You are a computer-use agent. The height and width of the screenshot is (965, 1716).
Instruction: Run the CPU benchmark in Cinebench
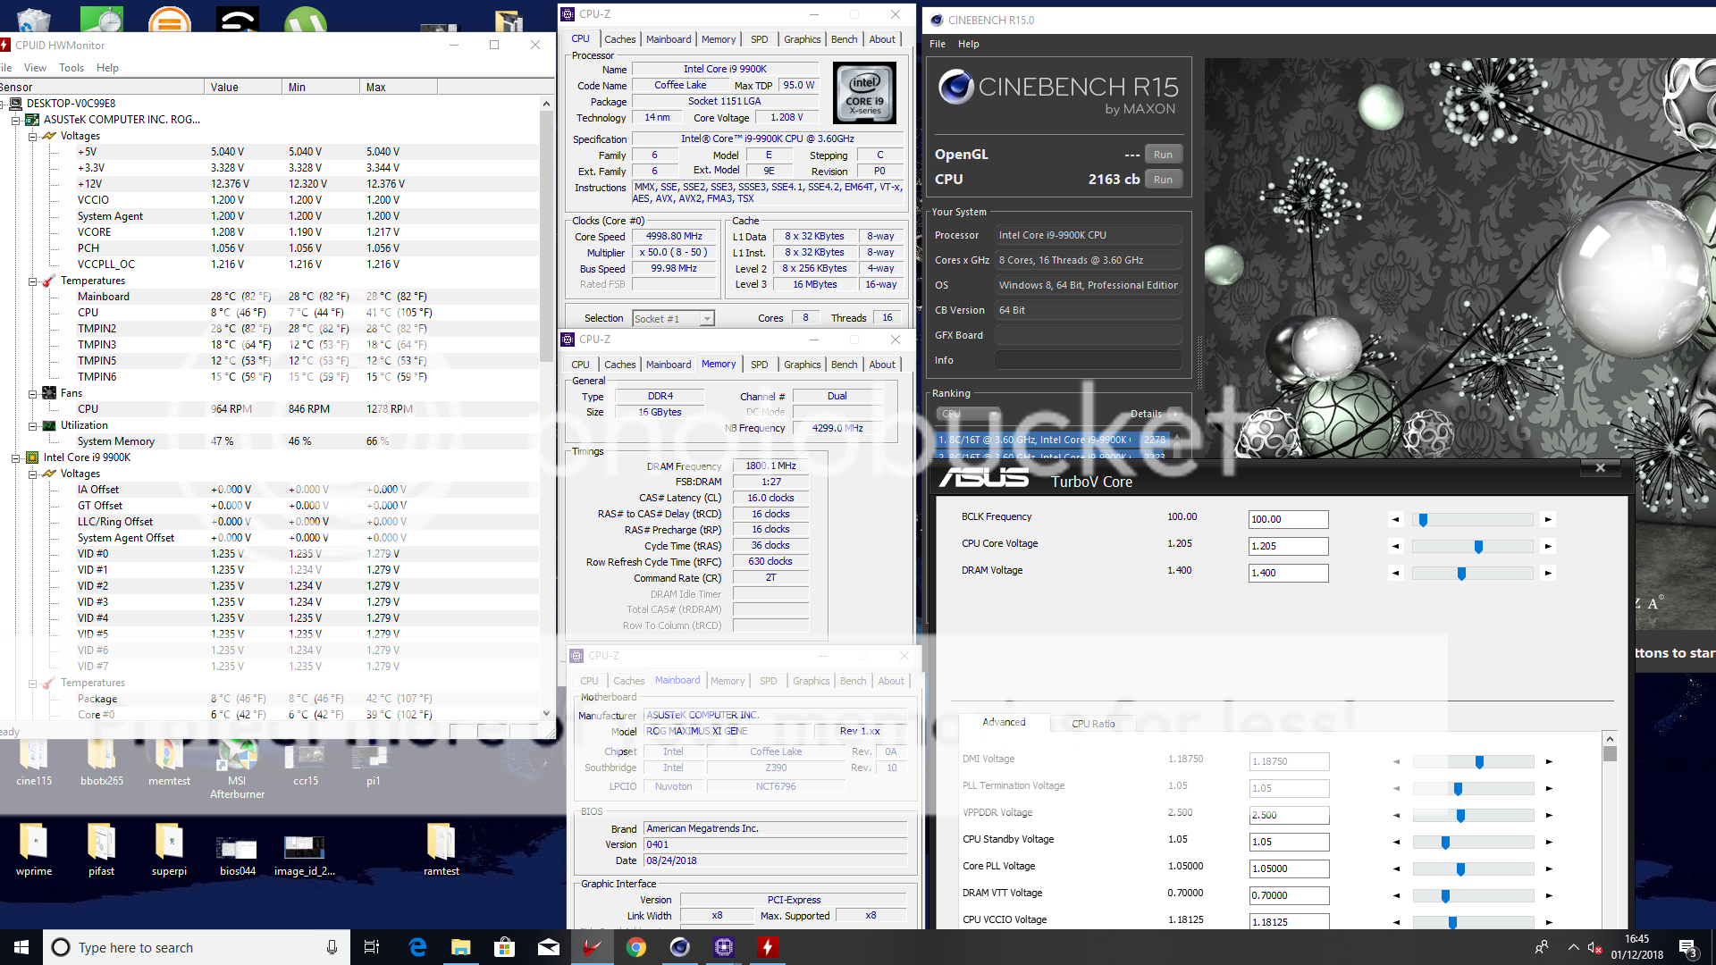[x=1163, y=180]
